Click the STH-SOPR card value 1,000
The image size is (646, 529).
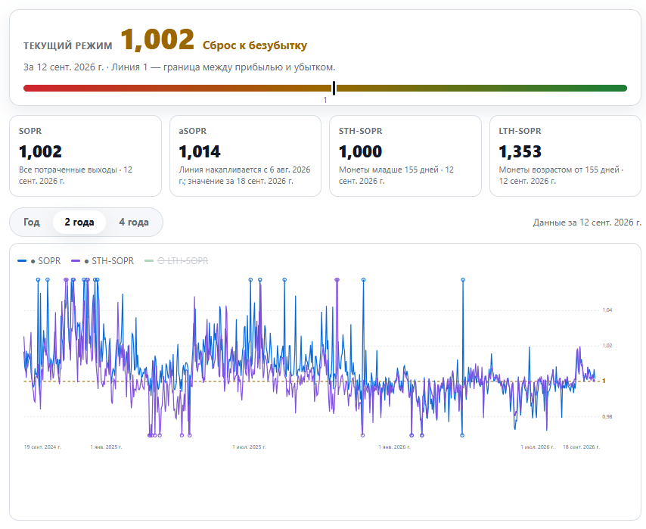tap(361, 151)
